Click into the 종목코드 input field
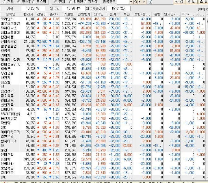Screen dimensions: 208x183 [123, 2]
